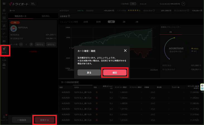Select the 3年 simulation period
Image resolution: width=204 pixels, height=125 pixels.
(137, 22)
